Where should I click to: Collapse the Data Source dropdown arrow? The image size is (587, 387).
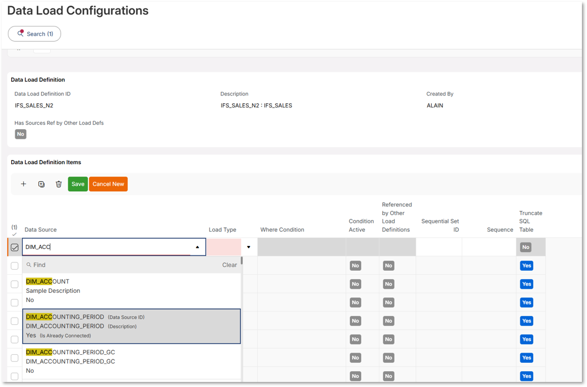click(x=198, y=247)
